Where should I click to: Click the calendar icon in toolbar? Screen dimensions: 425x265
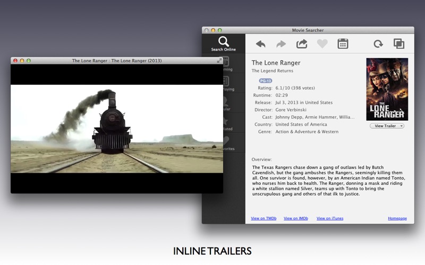[343, 43]
